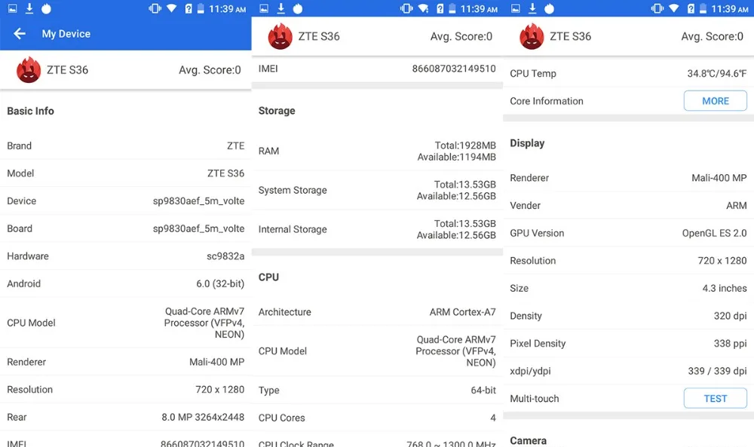Select the CPU Temp value 34.8℃/94.6℉

pos(717,74)
